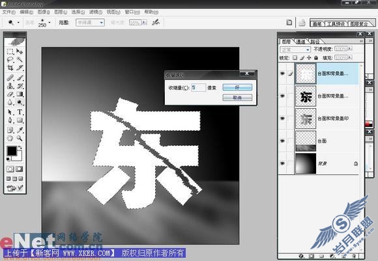The image size is (378, 261).
Task: Select the Pen tool
Action: pos(10,120)
